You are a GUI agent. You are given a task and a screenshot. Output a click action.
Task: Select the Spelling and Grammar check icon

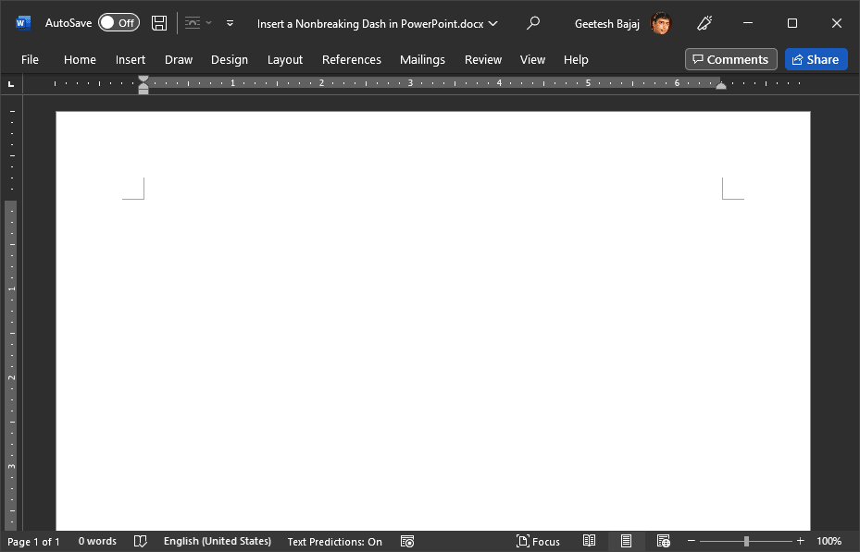coord(140,541)
